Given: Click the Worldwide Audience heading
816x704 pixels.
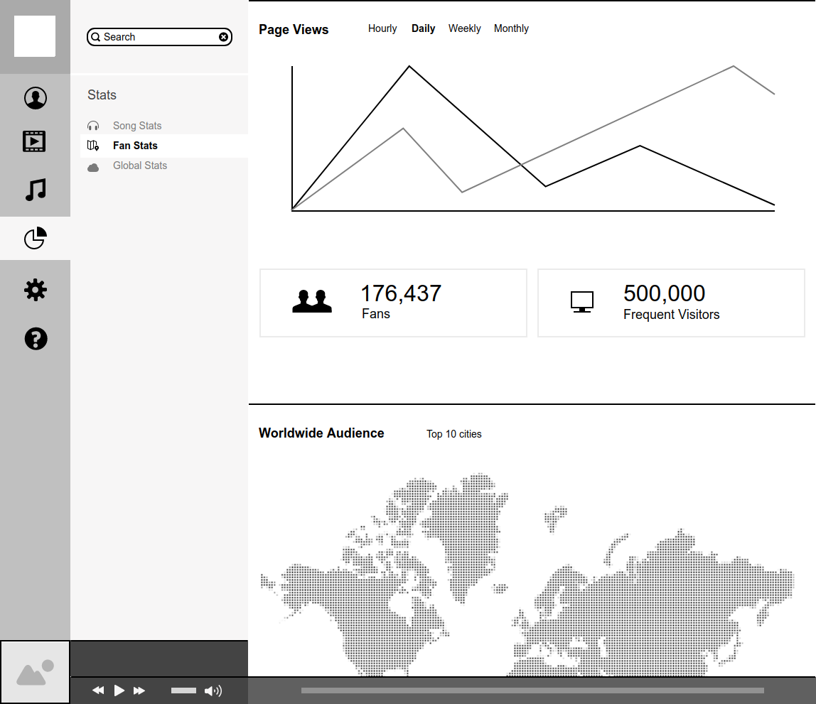Looking at the screenshot, I should click(321, 433).
